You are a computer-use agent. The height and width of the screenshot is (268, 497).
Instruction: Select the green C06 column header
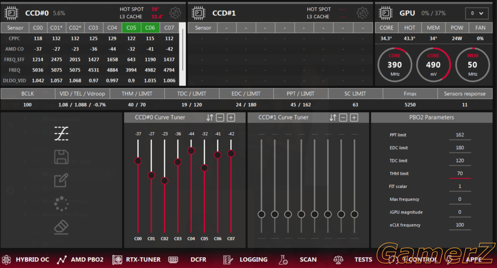(150, 28)
